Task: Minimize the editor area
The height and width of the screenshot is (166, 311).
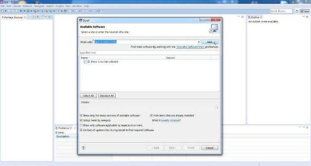Action: pyautogui.click(x=238, y=17)
